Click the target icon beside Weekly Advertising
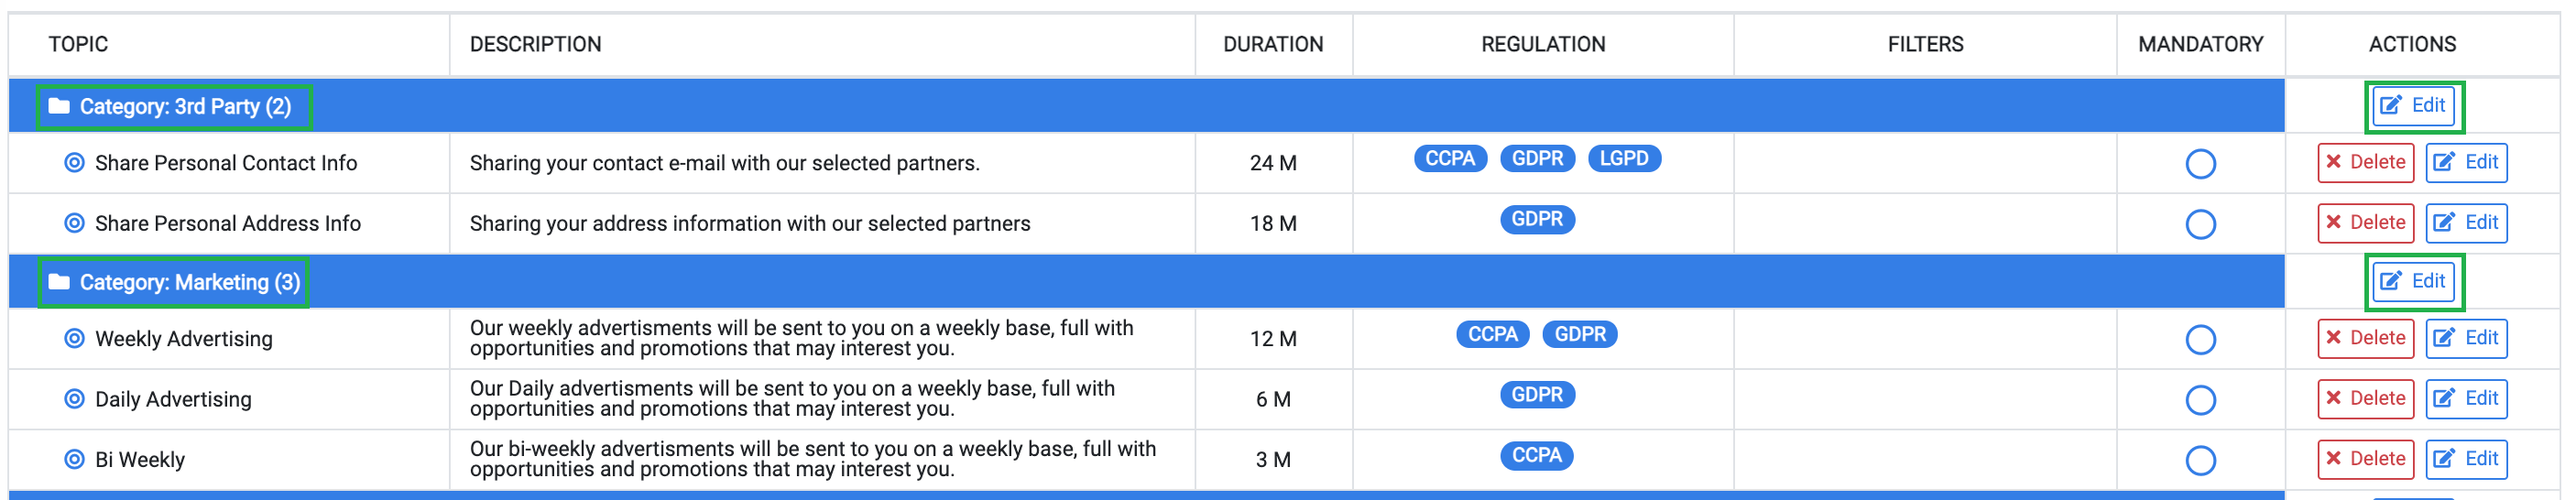This screenshot has width=2576, height=500. 74,339
